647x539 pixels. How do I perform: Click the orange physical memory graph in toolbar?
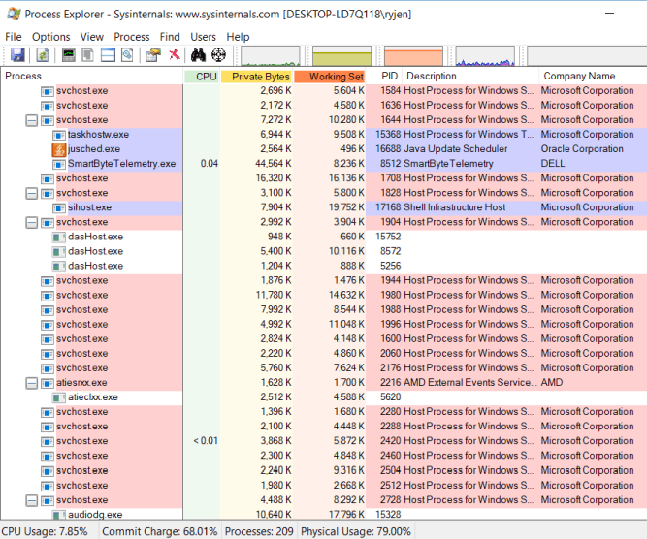tap(413, 56)
